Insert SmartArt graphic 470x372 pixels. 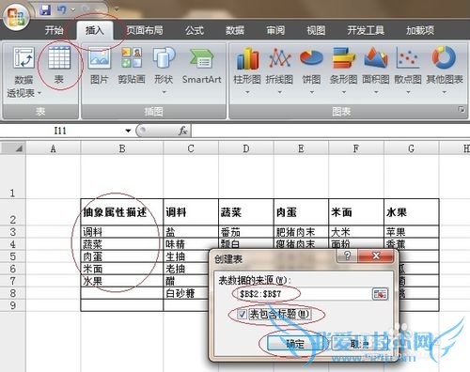(201, 65)
